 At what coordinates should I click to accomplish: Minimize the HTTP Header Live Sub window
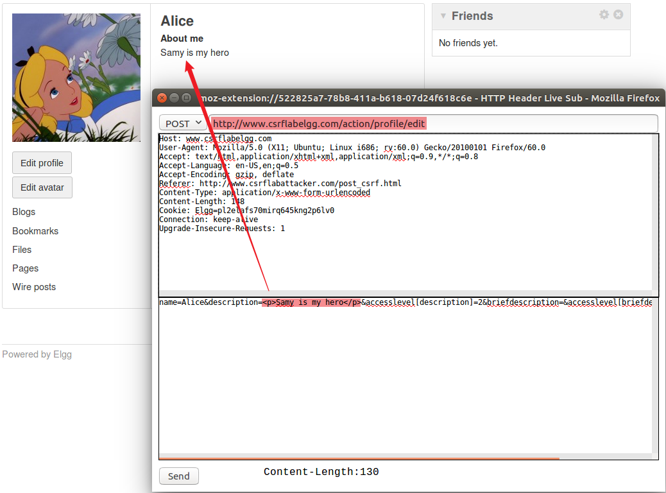coord(174,98)
